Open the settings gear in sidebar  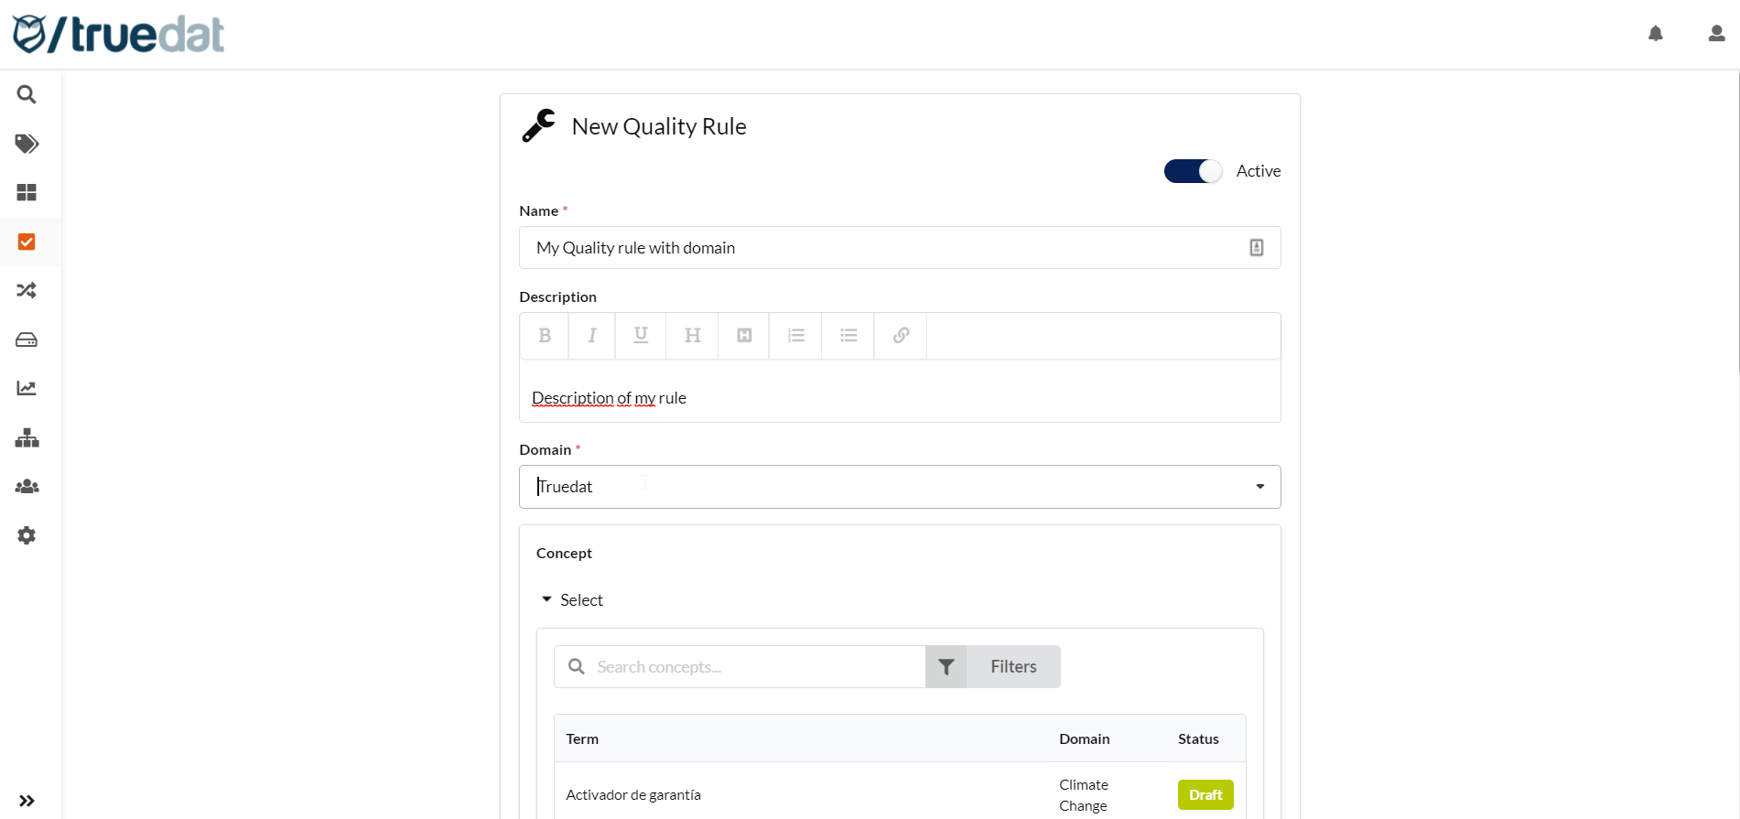[x=27, y=535]
